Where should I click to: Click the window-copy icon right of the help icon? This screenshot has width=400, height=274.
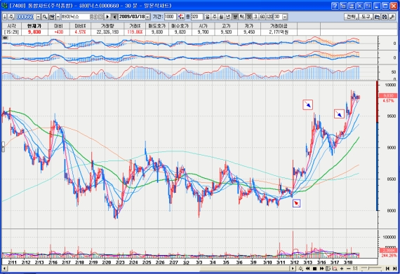click(343, 6)
